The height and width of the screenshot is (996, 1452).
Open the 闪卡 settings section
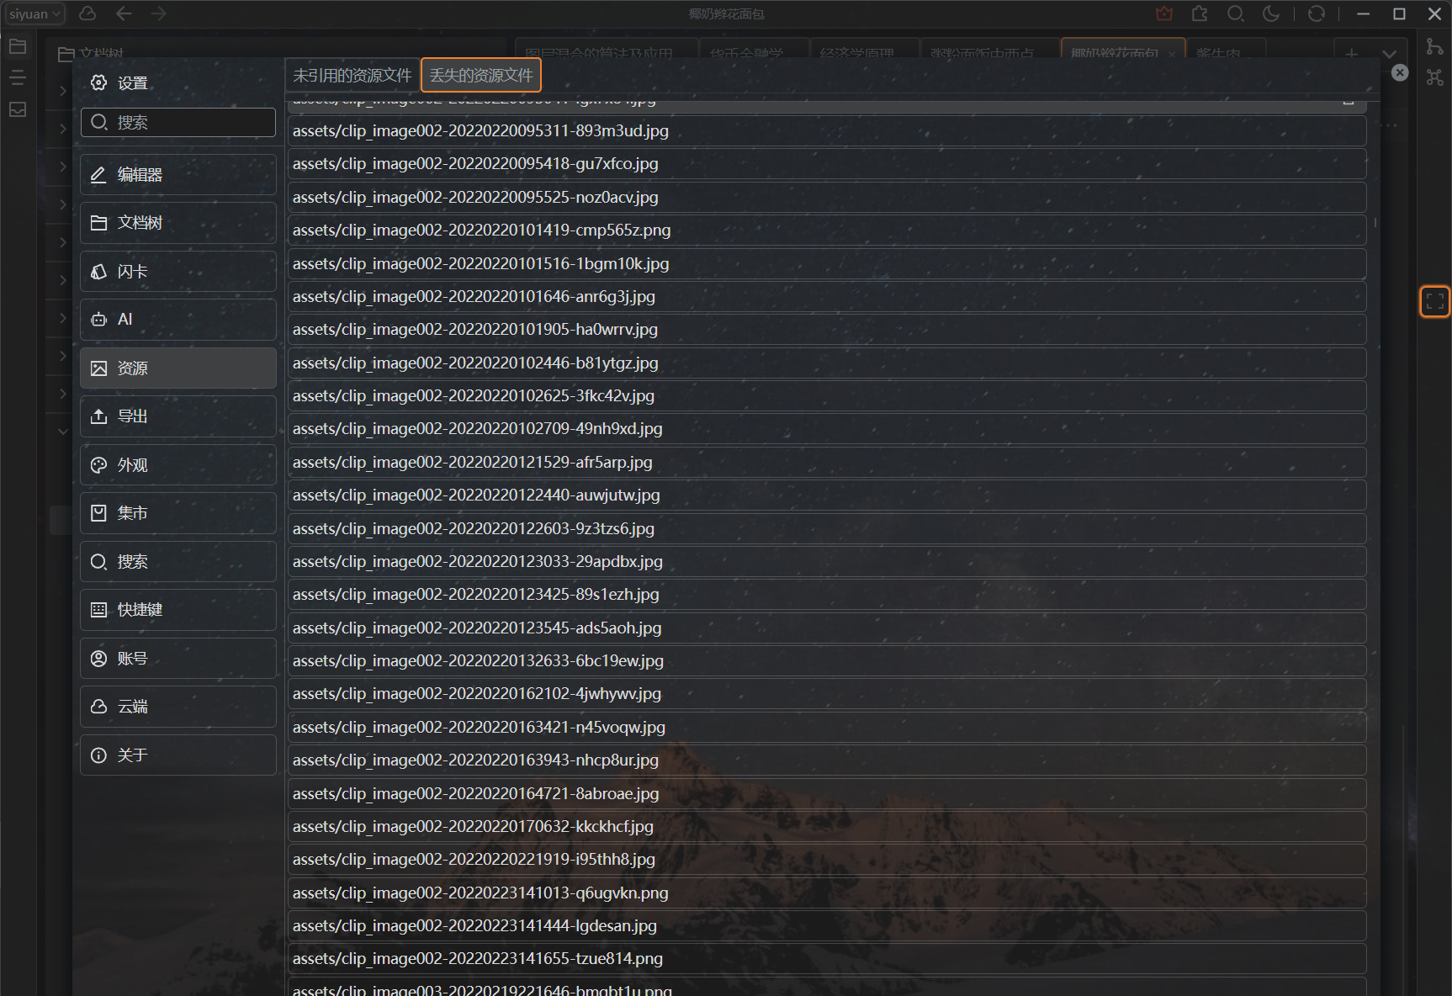178,271
